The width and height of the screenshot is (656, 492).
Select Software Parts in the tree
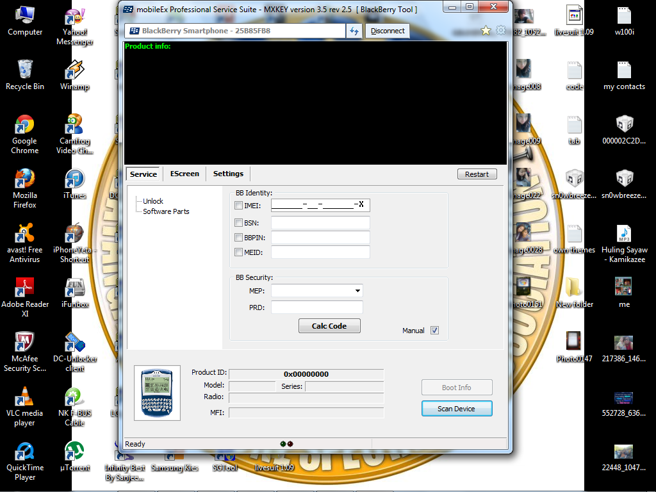166,211
